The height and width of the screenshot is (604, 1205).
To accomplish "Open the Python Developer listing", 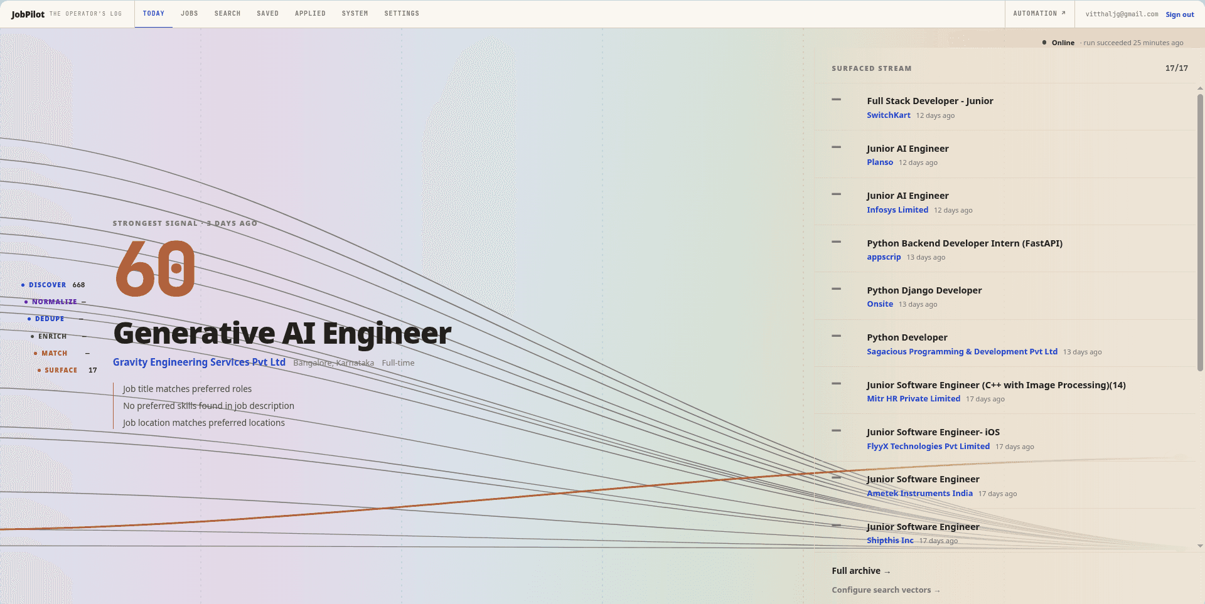I will coord(907,337).
